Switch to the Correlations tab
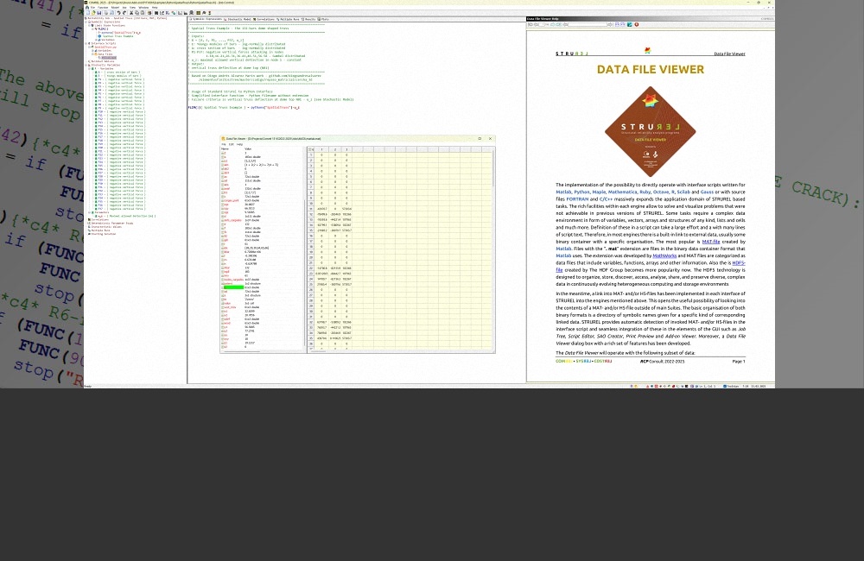 (264, 19)
